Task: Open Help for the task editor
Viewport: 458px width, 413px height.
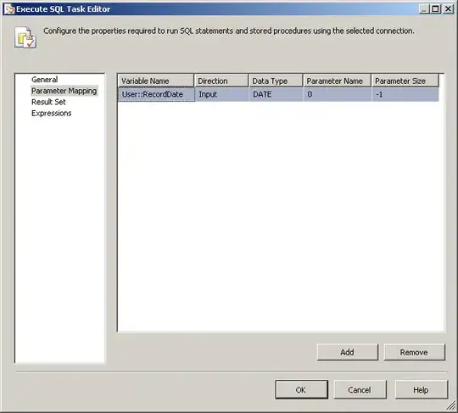Action: (421, 389)
